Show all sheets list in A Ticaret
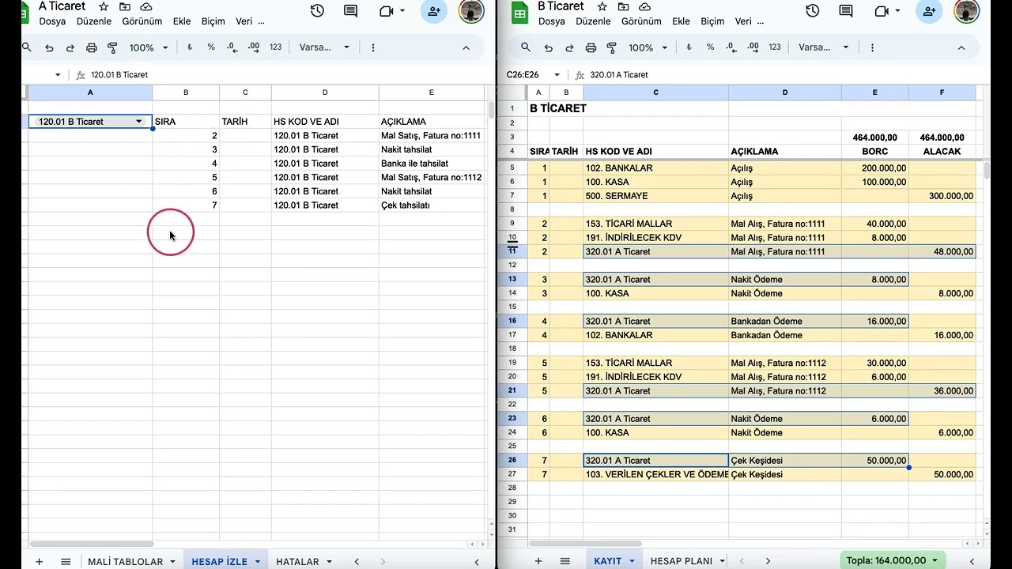Image resolution: width=1012 pixels, height=569 pixels. 66,561
